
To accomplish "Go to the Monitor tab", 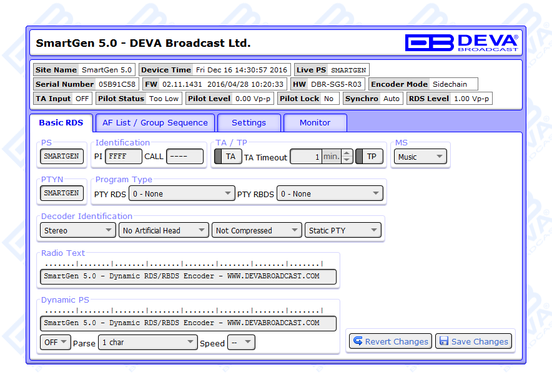I will click(315, 123).
